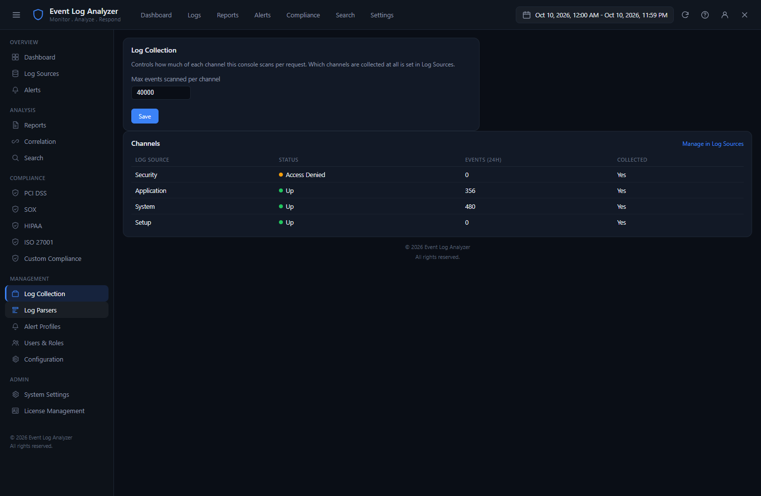Click Yes in the Security row
761x496 pixels.
(622, 175)
